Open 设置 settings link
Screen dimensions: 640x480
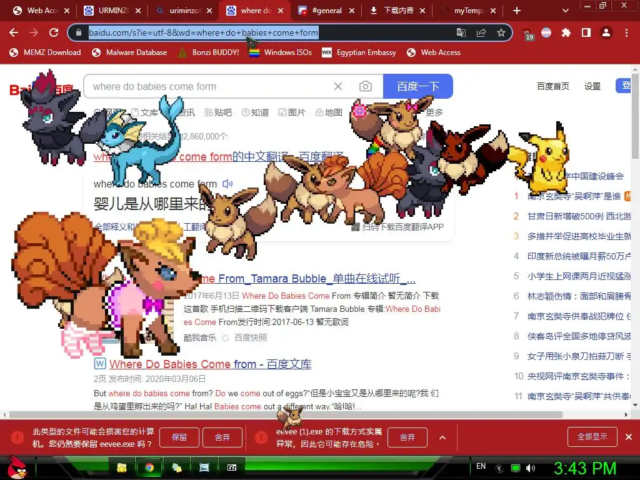(x=592, y=86)
